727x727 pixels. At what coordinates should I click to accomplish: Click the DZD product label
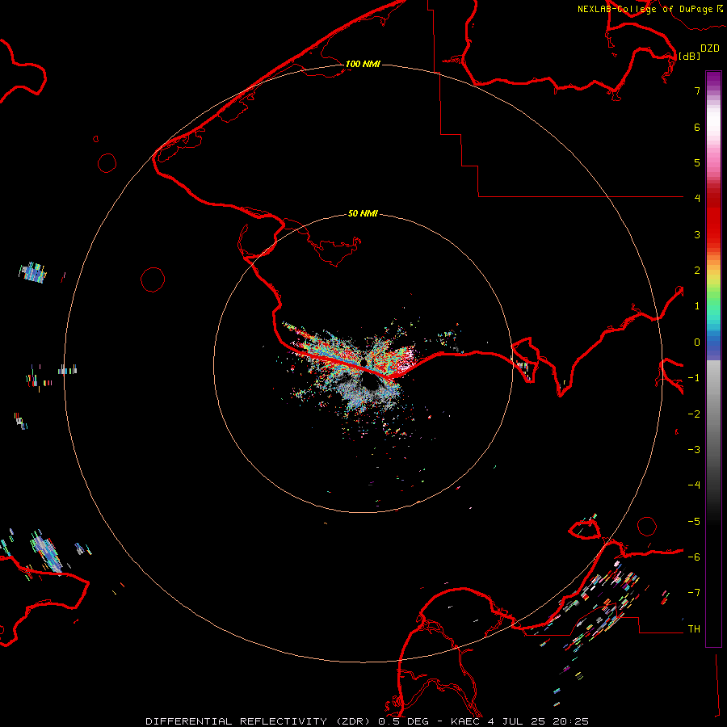710,48
